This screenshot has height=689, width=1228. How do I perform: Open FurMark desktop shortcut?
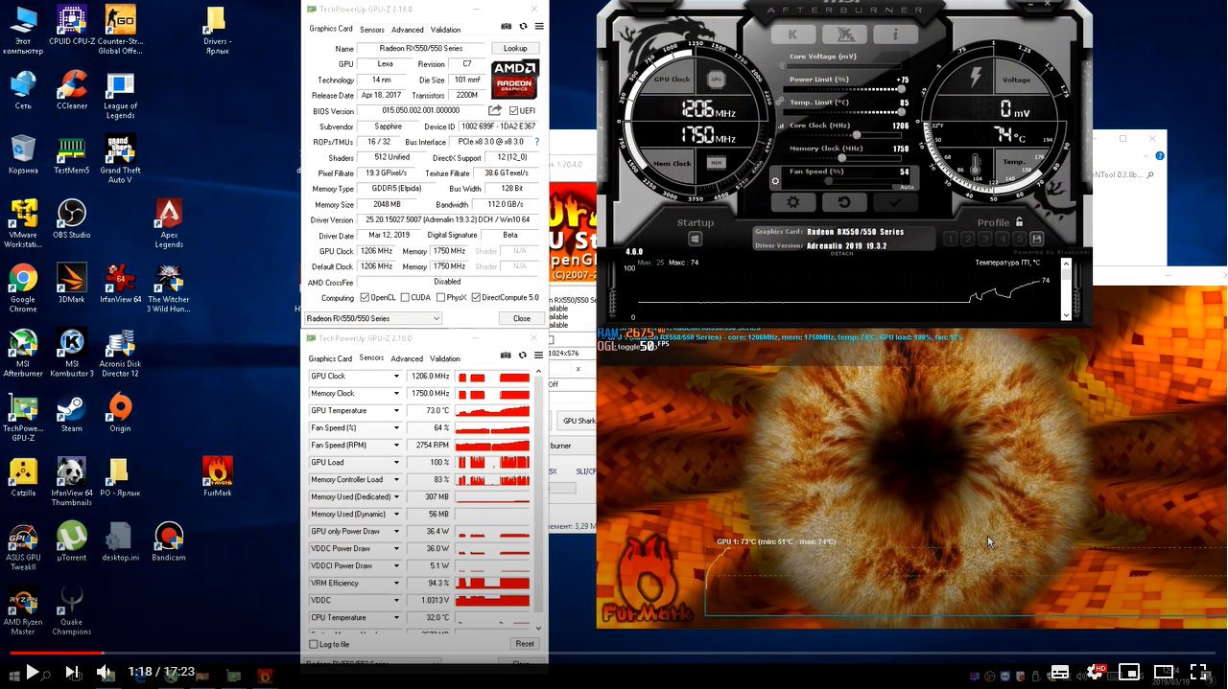pyautogui.click(x=218, y=476)
